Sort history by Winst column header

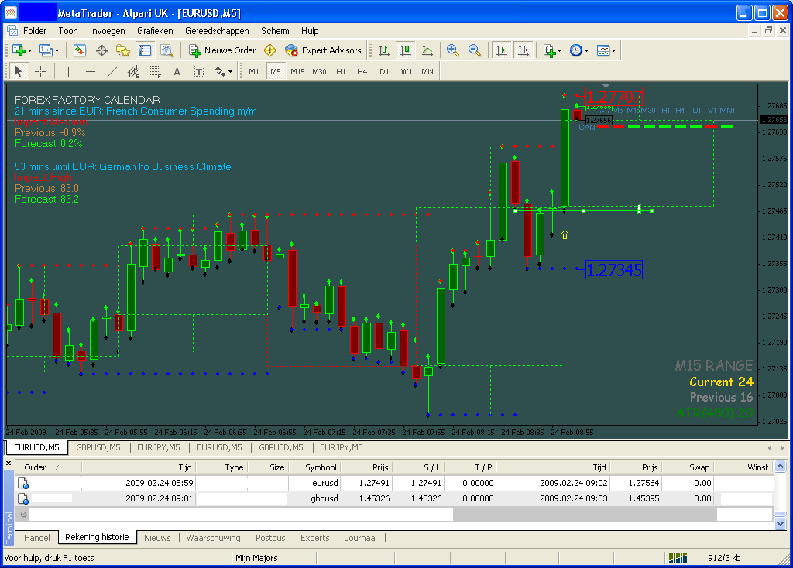click(x=743, y=467)
